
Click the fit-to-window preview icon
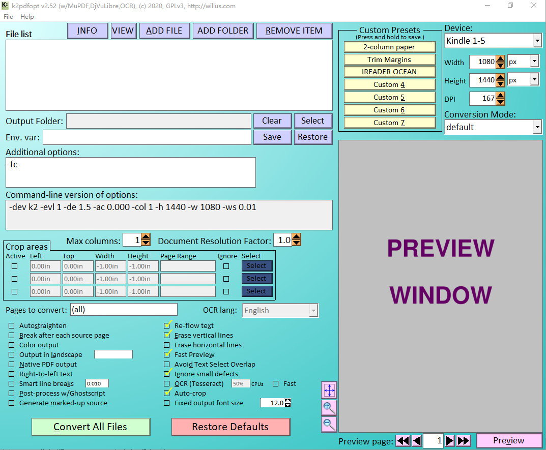tap(329, 390)
